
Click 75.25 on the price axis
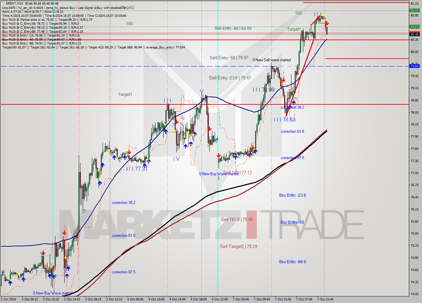click(x=414, y=245)
